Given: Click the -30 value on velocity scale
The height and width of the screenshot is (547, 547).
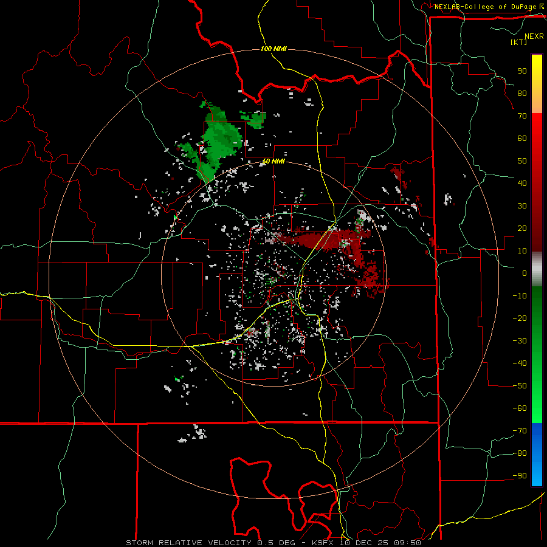Looking at the screenshot, I should pyautogui.click(x=520, y=341).
